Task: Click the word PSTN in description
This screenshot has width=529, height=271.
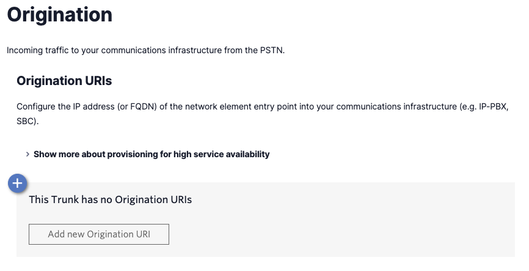Action: 272,50
